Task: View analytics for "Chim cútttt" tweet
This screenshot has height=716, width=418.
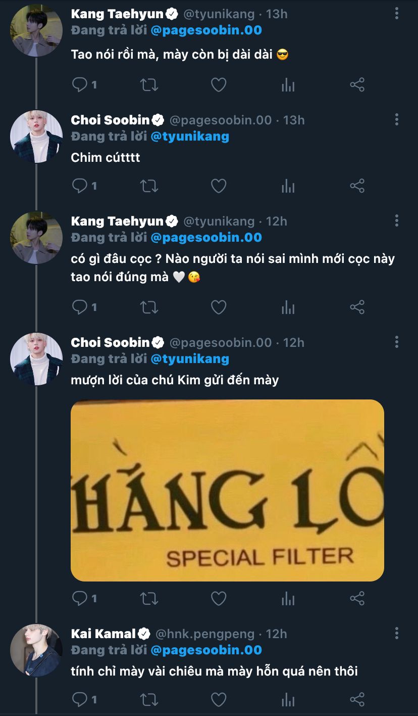Action: point(288,186)
